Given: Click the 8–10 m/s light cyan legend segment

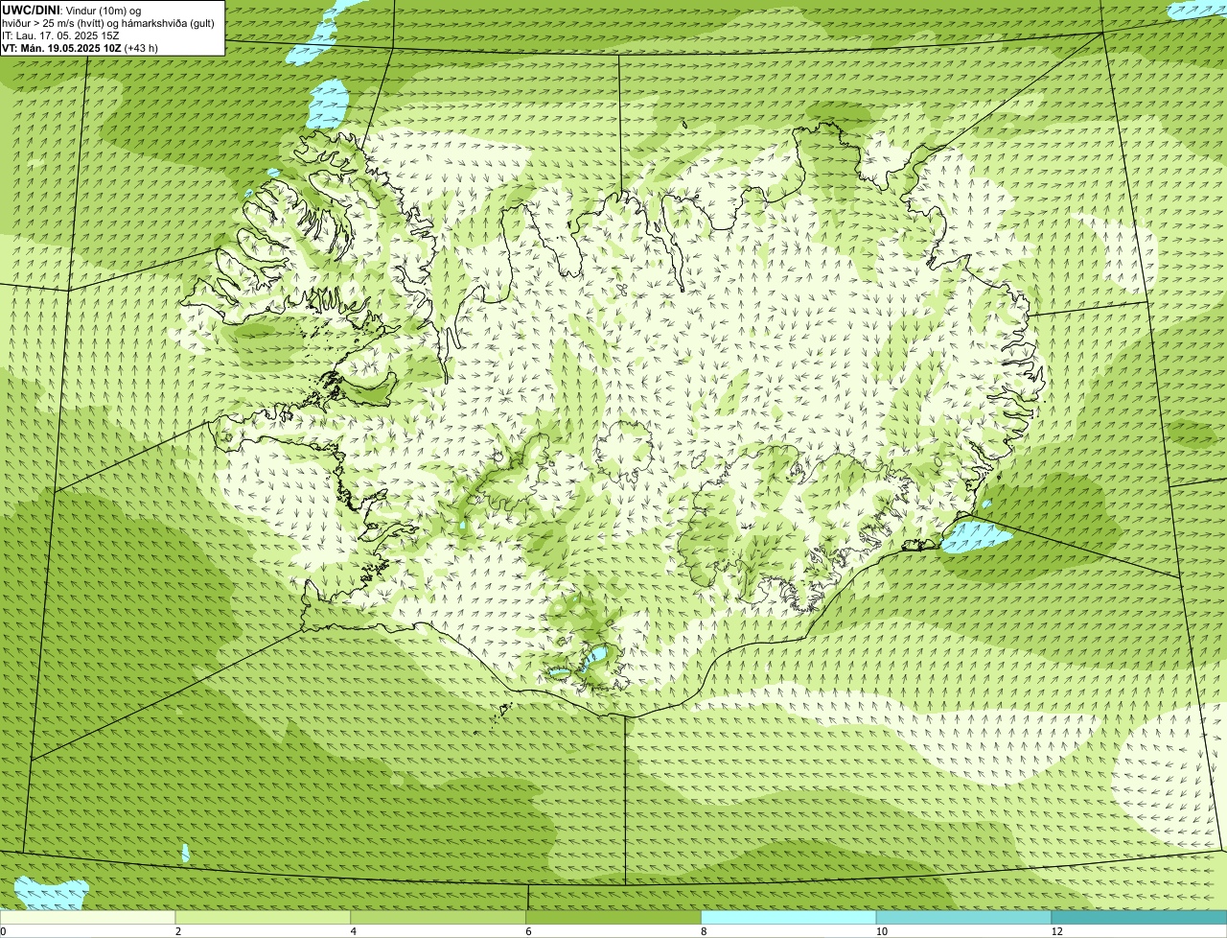Looking at the screenshot, I should point(789,917).
